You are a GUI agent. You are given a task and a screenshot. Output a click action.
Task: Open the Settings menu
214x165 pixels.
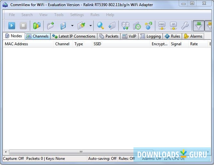[x=77, y=15]
